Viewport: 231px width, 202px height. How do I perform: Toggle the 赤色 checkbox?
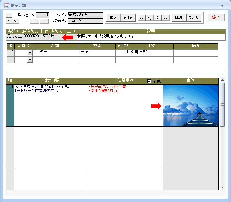(149, 81)
